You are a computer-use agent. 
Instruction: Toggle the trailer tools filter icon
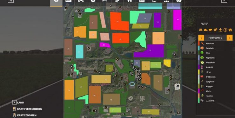point(211,30)
